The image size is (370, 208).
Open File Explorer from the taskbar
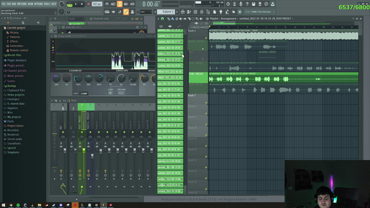click(39, 205)
